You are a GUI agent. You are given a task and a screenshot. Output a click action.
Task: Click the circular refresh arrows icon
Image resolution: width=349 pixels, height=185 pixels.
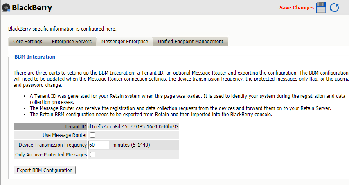click(x=334, y=8)
